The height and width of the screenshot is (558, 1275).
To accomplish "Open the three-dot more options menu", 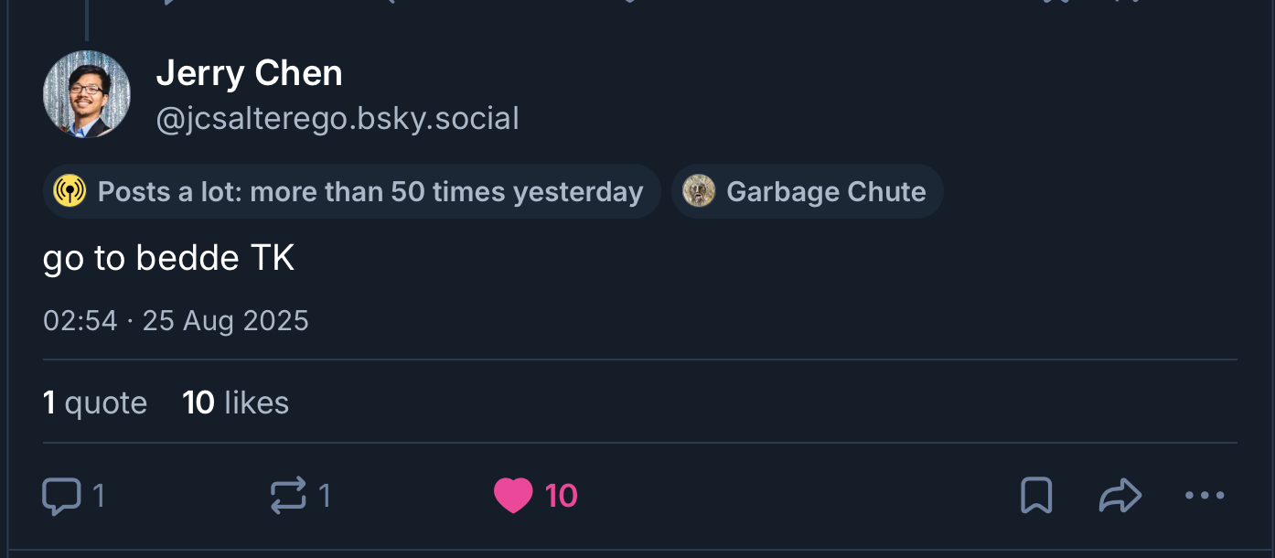I will [x=1204, y=496].
